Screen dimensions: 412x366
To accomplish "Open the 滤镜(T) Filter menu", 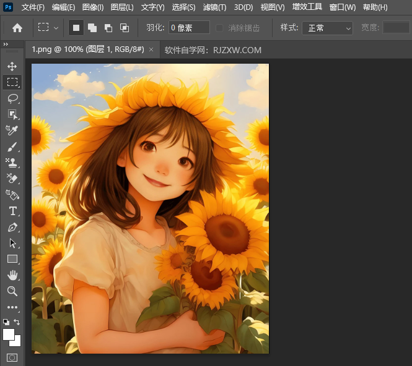I will [214, 7].
